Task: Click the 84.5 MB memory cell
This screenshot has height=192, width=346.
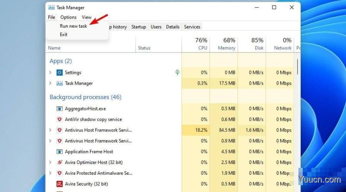Action: pos(224,130)
